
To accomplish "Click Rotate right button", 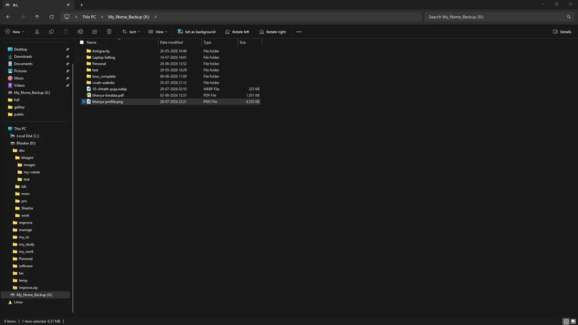I will [272, 32].
